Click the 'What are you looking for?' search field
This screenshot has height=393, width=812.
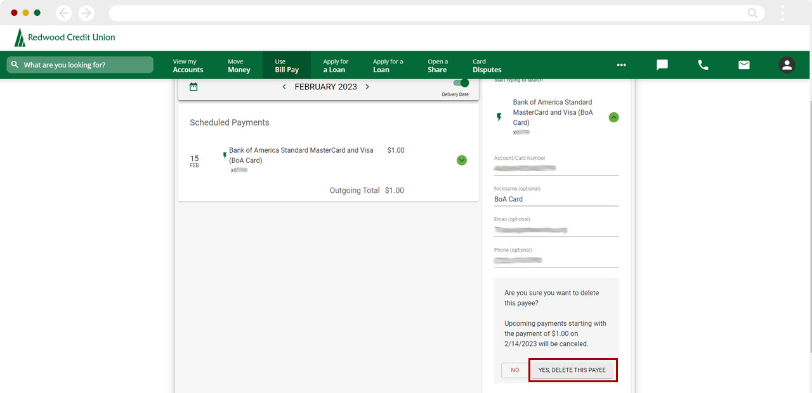click(80, 65)
